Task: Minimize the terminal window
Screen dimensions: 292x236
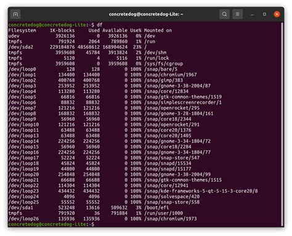Action: pos(252,14)
